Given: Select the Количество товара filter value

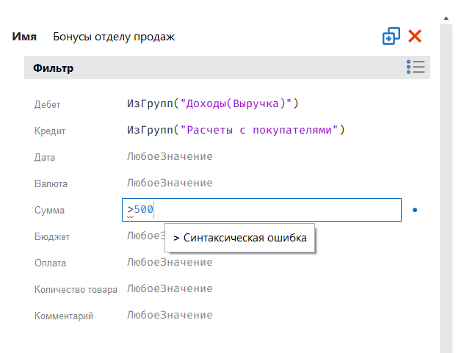Looking at the screenshot, I should (x=170, y=289).
